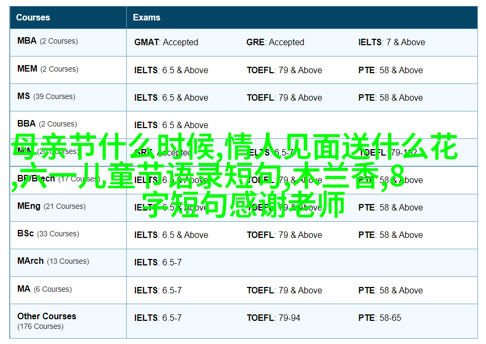Viewport: 486px width, 344px height.
Task: Click the Exams column header
Action: click(146, 17)
